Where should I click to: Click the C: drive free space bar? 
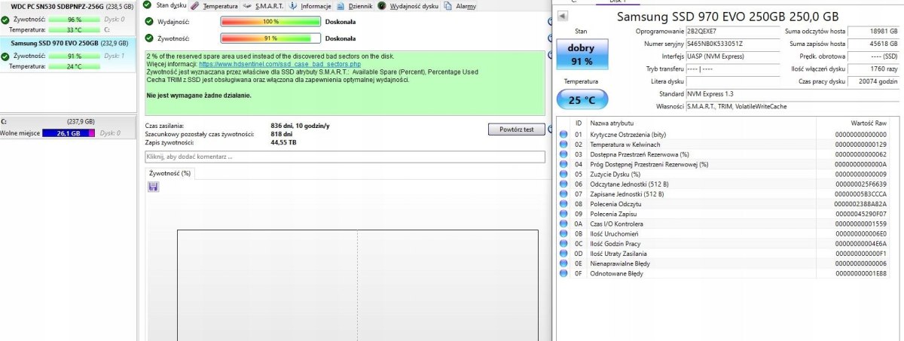click(x=69, y=133)
